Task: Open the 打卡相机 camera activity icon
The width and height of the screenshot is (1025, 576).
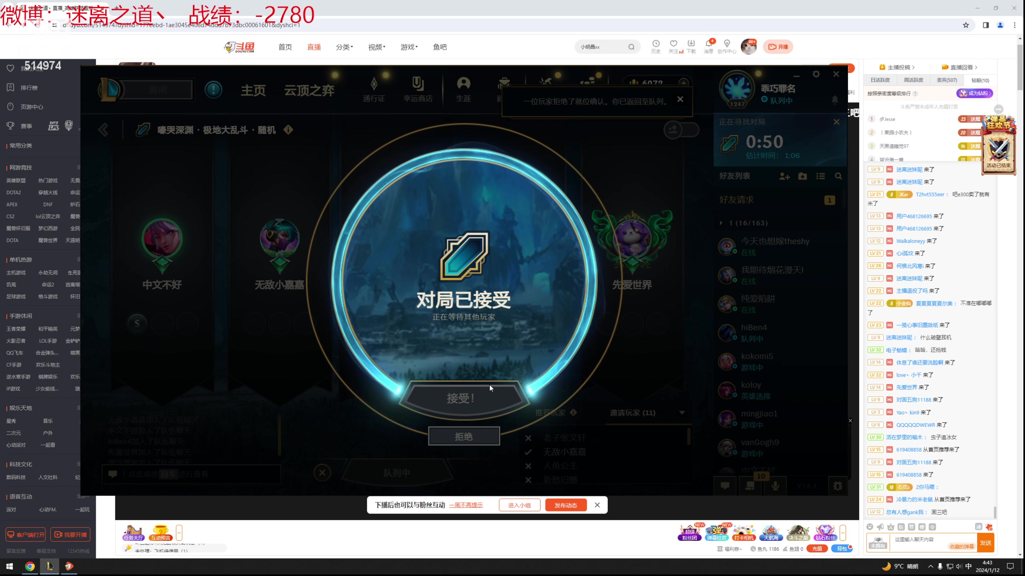Action: pos(744,533)
